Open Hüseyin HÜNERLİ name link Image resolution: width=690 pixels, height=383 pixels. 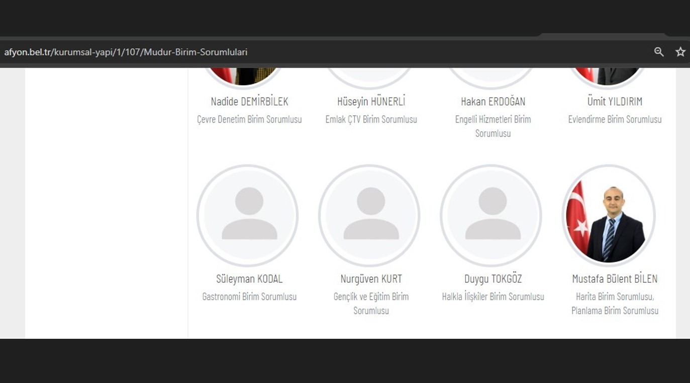point(371,101)
